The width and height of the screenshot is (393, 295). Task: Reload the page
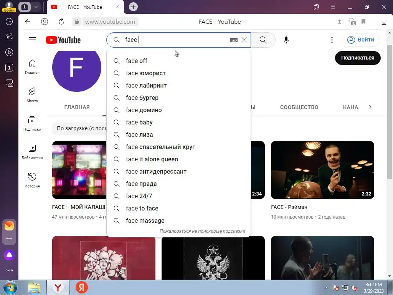click(61, 22)
